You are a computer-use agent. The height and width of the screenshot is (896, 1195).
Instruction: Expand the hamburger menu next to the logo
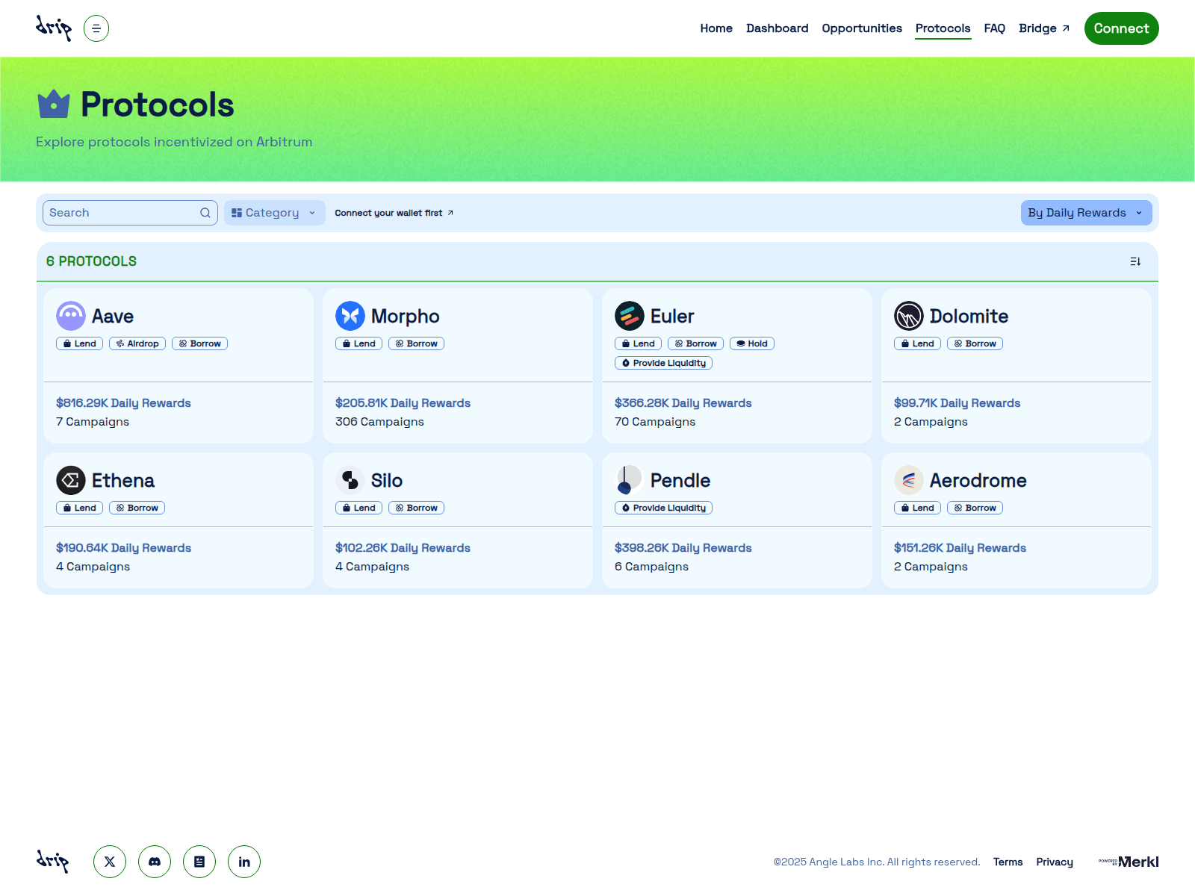point(96,28)
